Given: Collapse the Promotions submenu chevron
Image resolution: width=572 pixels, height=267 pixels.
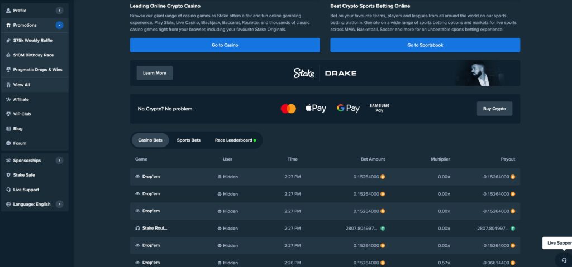Looking at the screenshot, I should coord(59,25).
